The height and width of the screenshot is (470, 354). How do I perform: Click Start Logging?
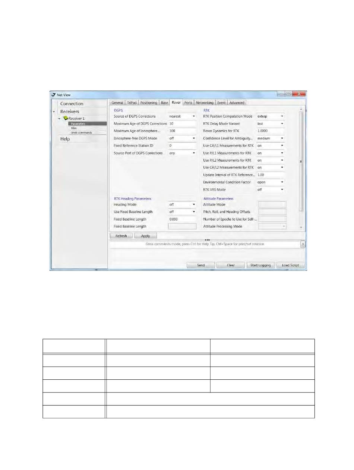coord(260,265)
